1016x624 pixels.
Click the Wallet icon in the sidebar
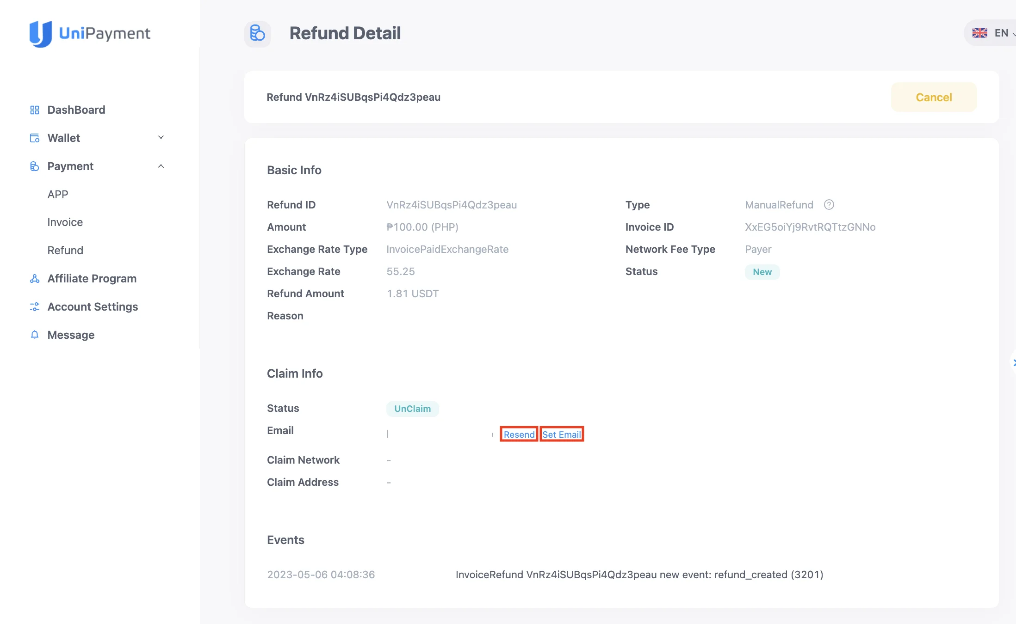34,138
